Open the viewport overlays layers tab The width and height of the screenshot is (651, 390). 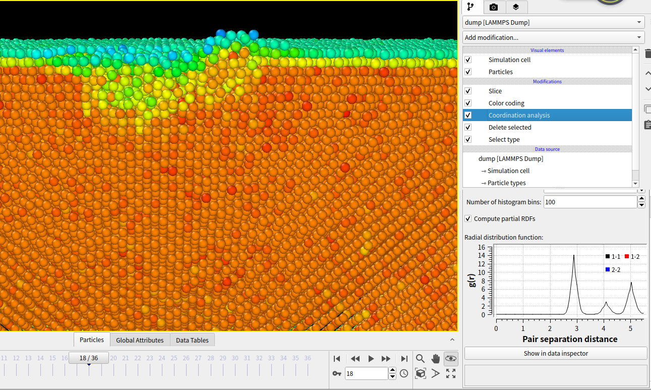pos(515,7)
